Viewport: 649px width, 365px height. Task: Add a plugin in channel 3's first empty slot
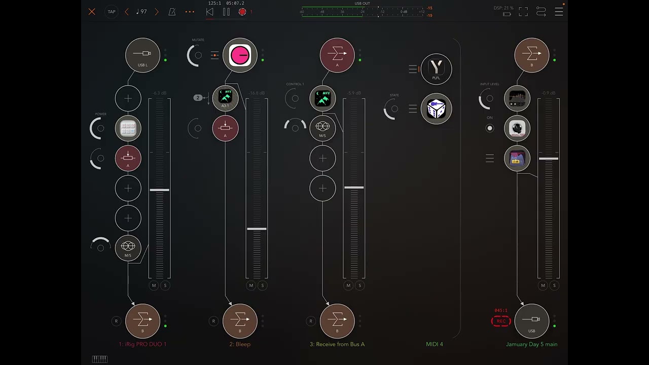click(323, 158)
